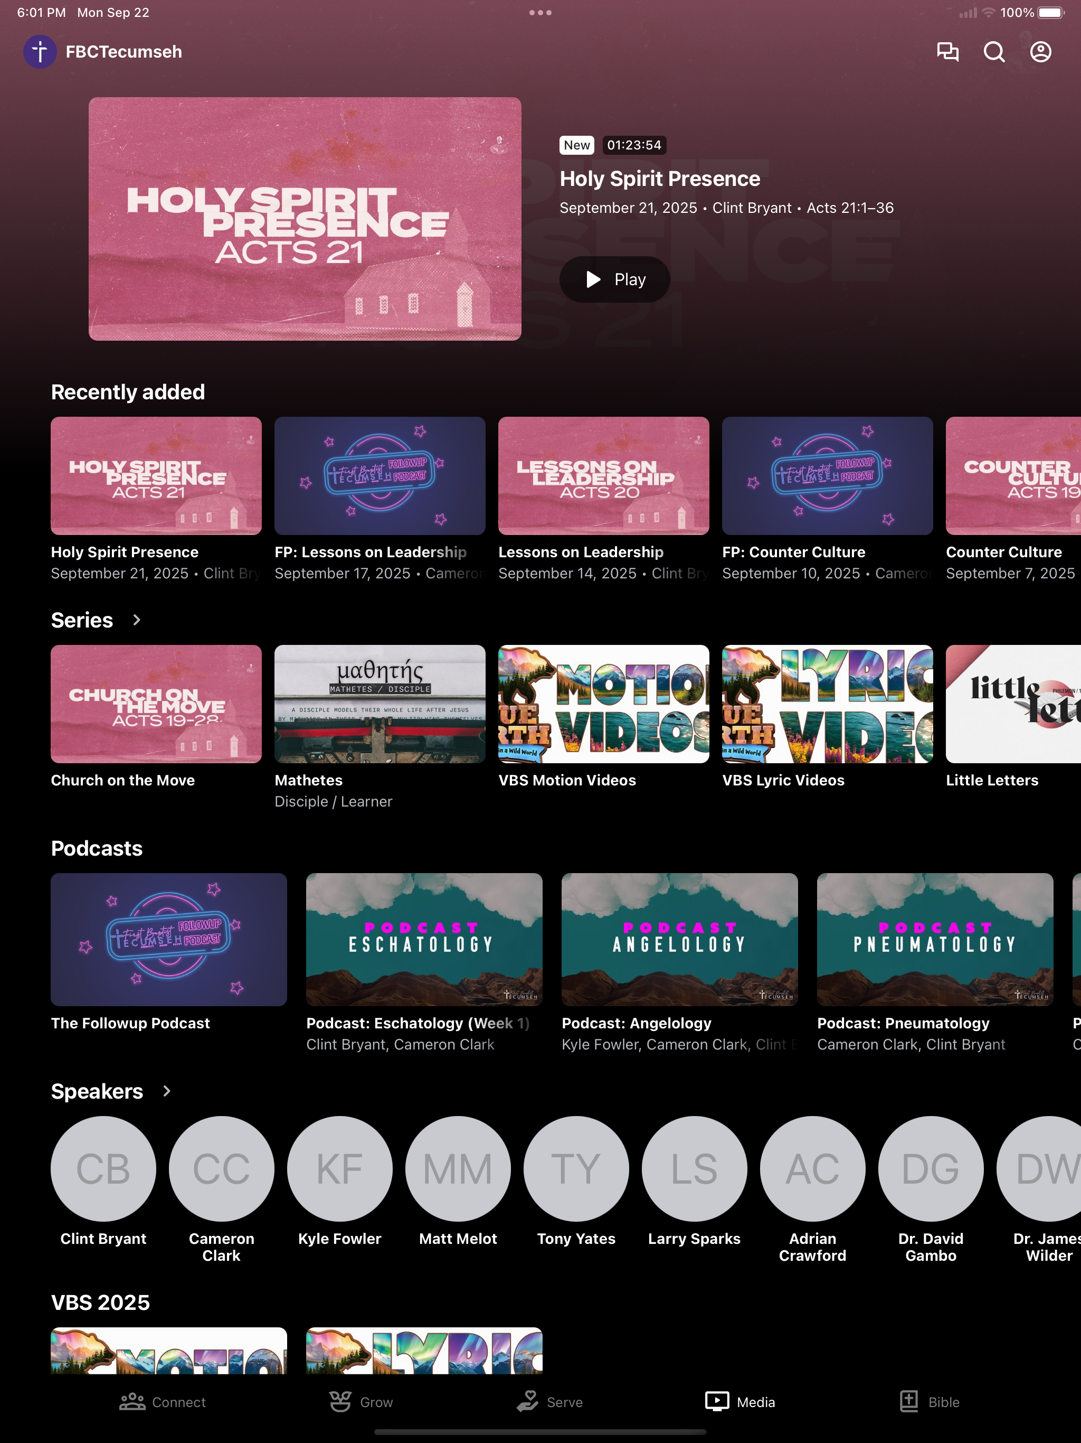
Task: Switch to the Connect tab
Action: click(163, 1402)
